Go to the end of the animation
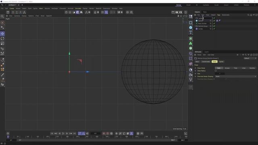This screenshot has width=258, height=145. click(75, 133)
